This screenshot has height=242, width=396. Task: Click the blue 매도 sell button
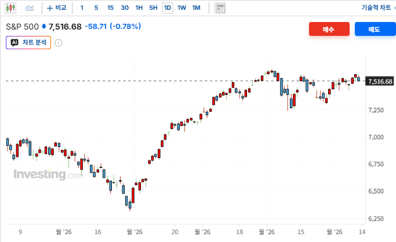tap(375, 29)
